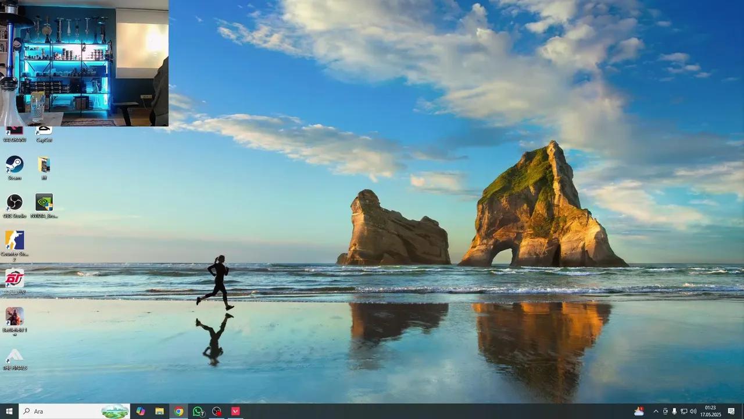Open THE FINALS desktop shortcut
The image size is (744, 419).
coord(15,355)
